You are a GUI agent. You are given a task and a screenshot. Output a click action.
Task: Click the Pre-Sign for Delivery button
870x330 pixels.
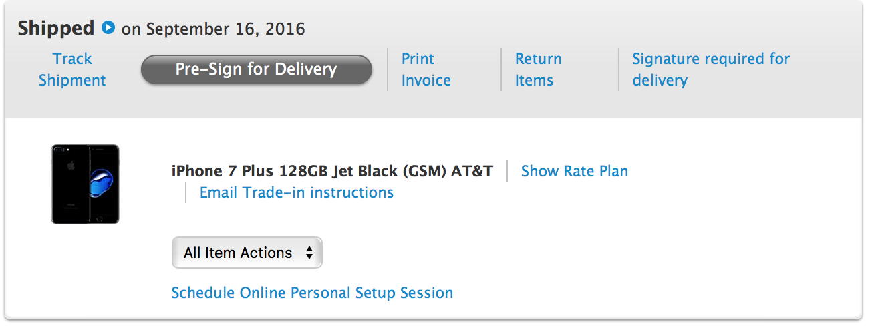coord(256,69)
